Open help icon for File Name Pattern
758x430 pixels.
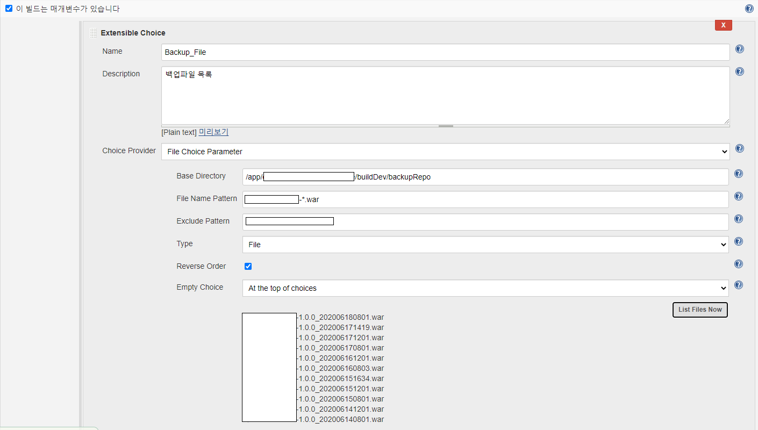(739, 196)
